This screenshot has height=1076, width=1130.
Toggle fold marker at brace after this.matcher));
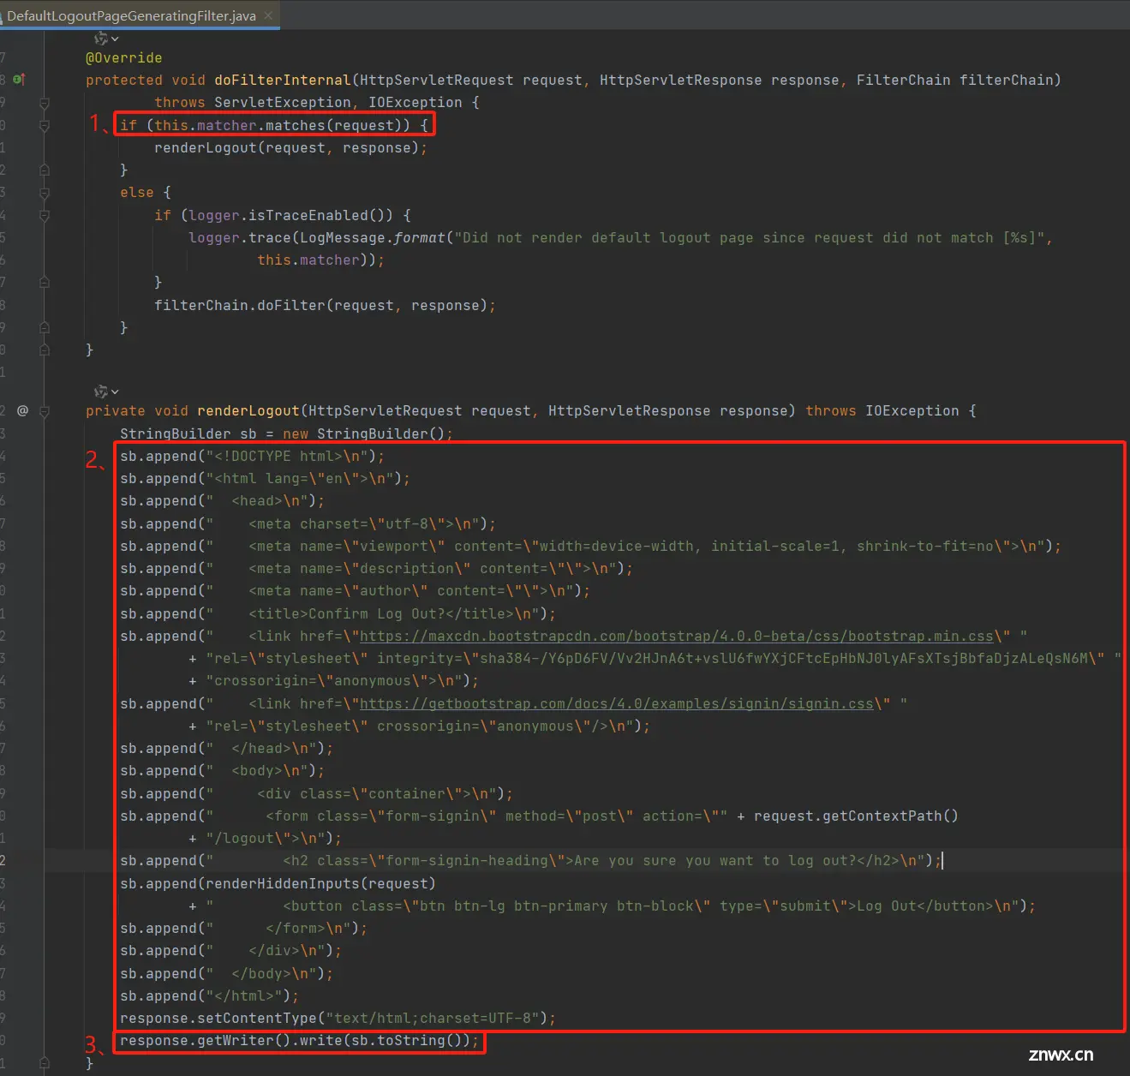tap(45, 282)
